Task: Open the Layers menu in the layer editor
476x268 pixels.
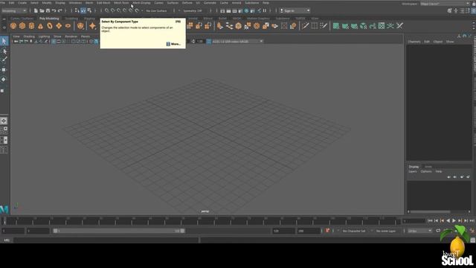Action: coord(413,171)
